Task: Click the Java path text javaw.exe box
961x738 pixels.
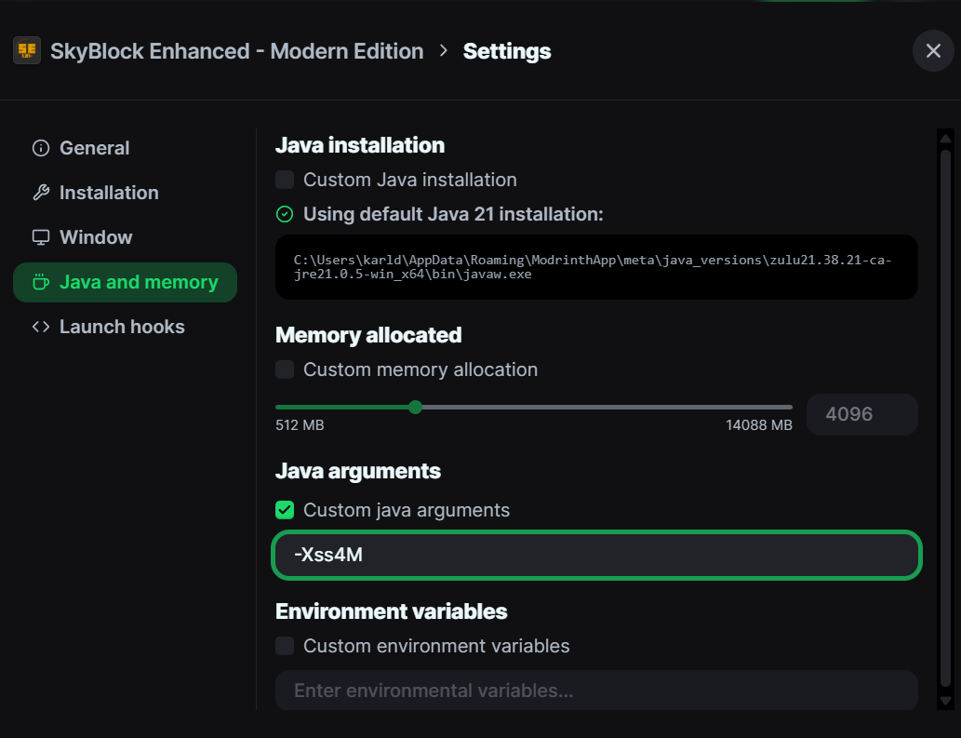Action: [596, 267]
